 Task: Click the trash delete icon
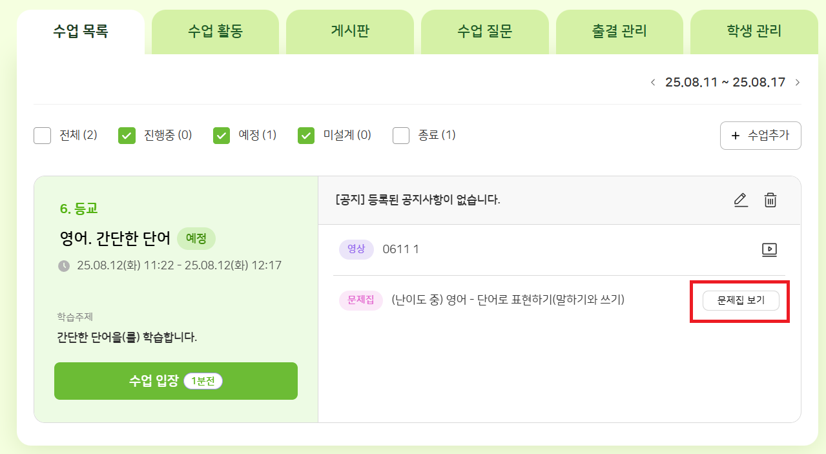click(x=770, y=200)
